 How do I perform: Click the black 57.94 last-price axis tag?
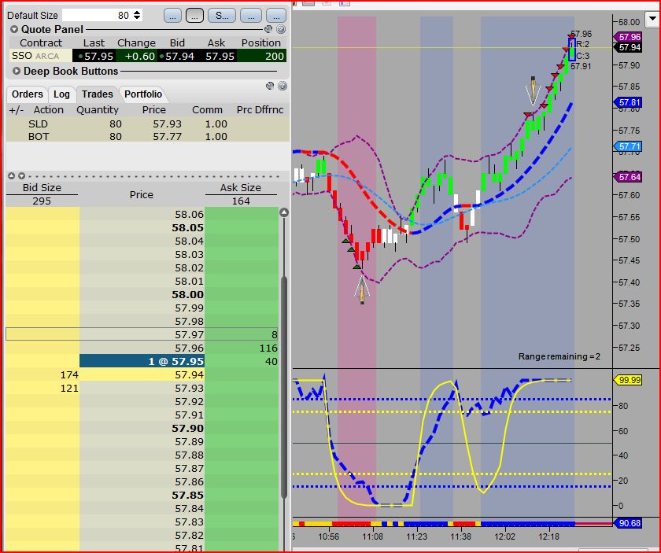click(628, 48)
